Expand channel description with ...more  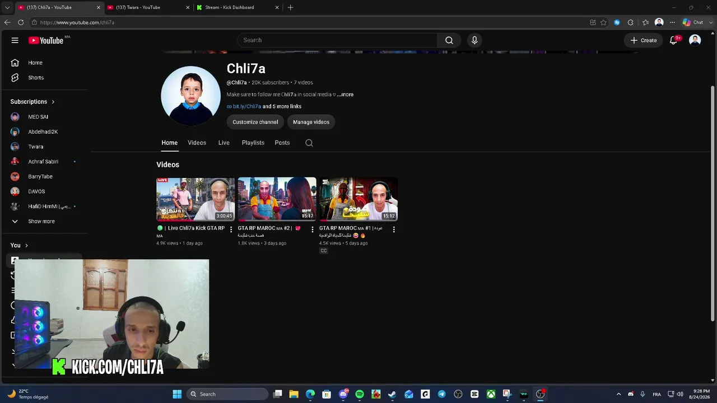[x=345, y=95]
